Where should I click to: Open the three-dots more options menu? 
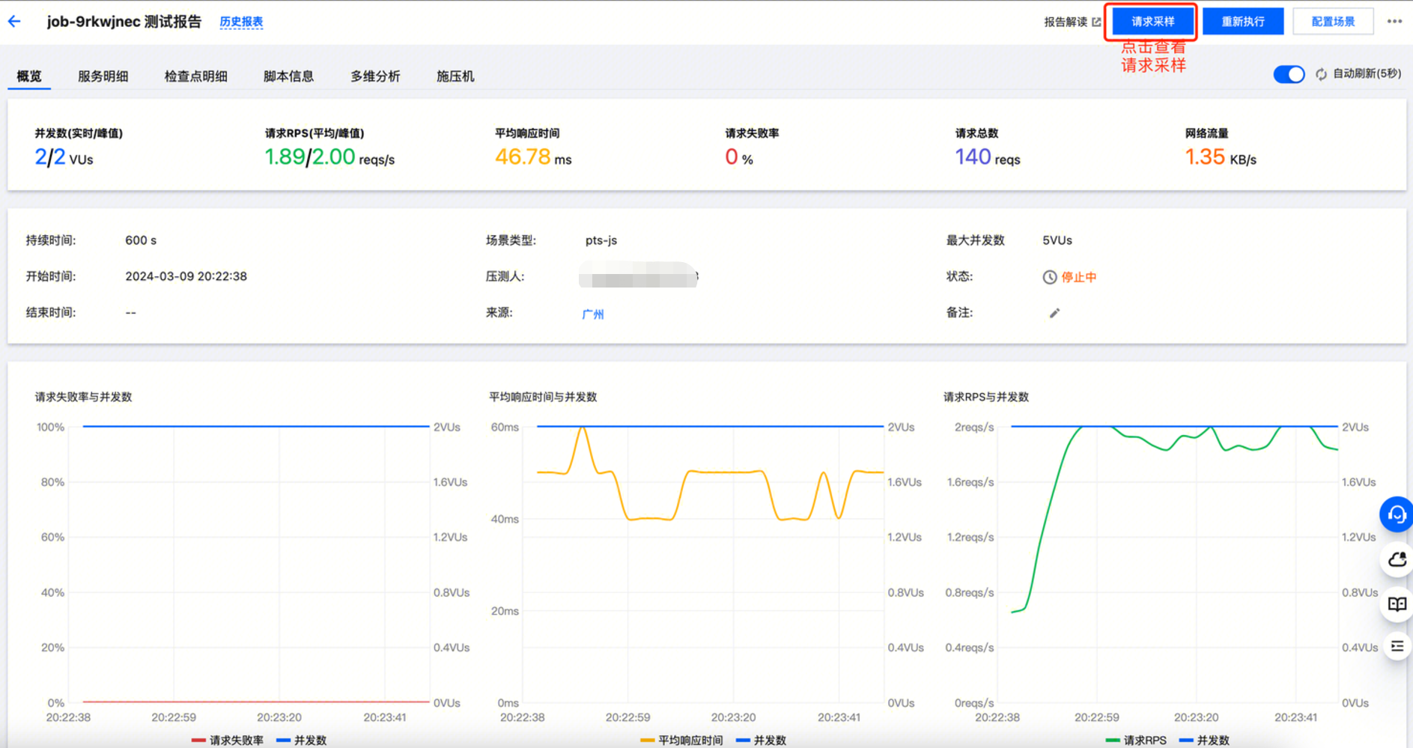[x=1394, y=22]
